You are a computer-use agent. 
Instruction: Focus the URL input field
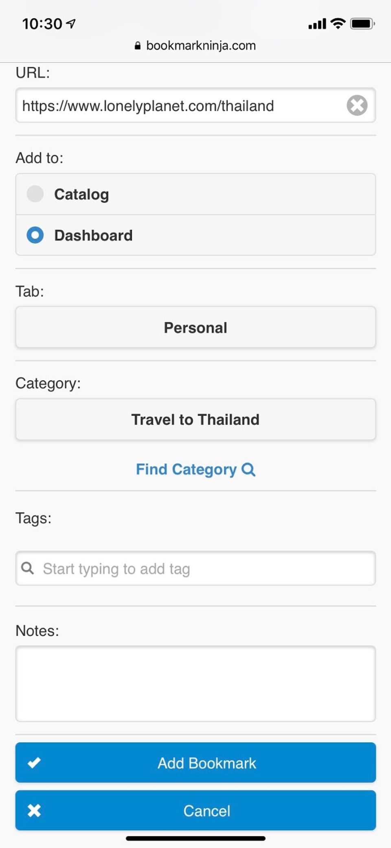[x=179, y=106]
